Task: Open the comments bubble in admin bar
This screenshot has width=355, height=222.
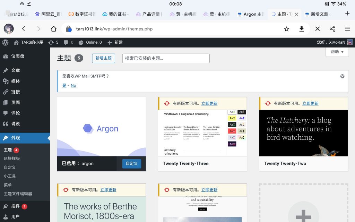Action: pyautogui.click(x=68, y=42)
